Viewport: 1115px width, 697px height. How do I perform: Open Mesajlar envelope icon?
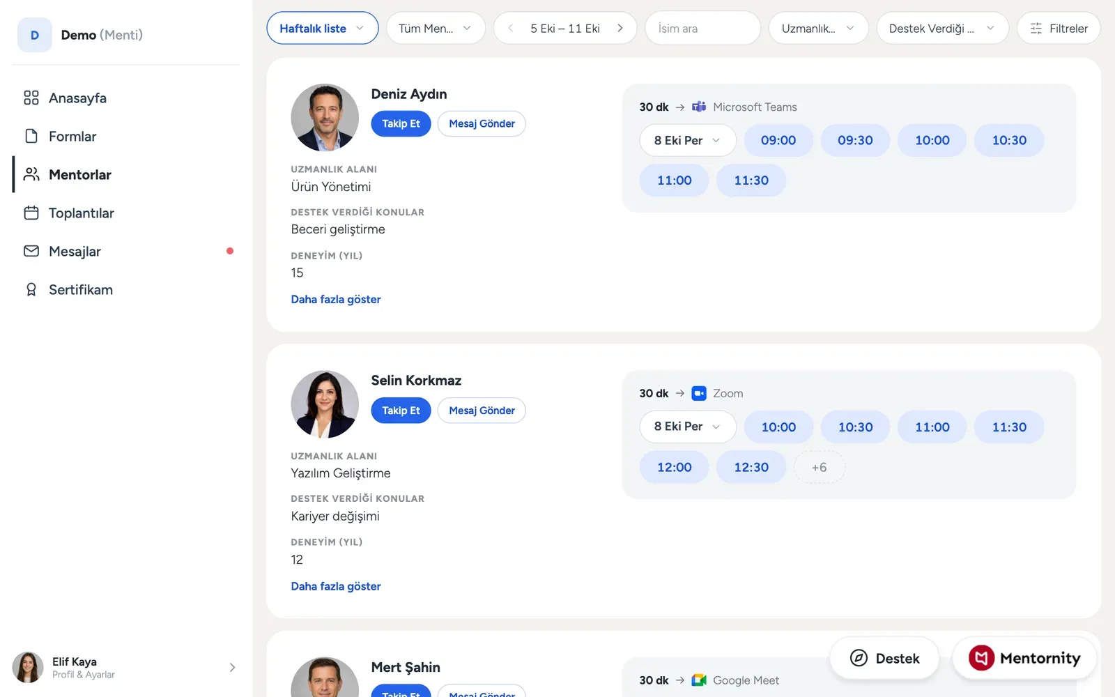click(31, 251)
